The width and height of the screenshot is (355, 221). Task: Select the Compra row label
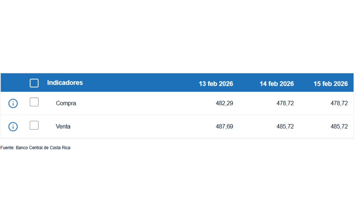coord(66,103)
